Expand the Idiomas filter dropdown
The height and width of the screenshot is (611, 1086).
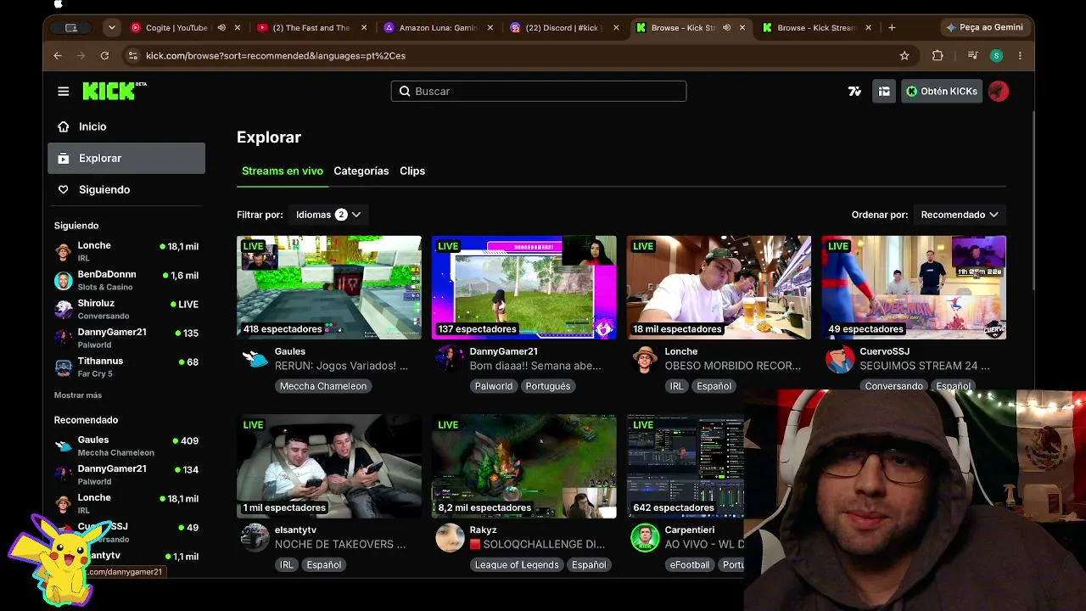tap(328, 215)
